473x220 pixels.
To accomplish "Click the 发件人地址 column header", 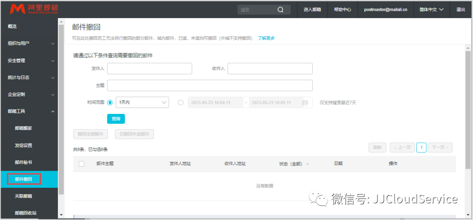I will tap(180, 164).
